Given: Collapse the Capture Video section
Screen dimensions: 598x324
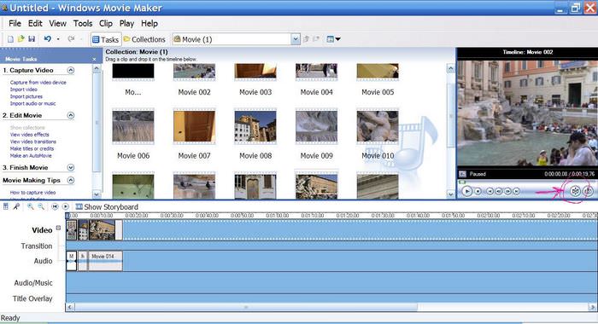Looking at the screenshot, I should 71,70.
